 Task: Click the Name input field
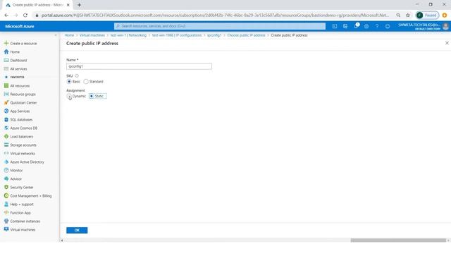click(x=139, y=66)
